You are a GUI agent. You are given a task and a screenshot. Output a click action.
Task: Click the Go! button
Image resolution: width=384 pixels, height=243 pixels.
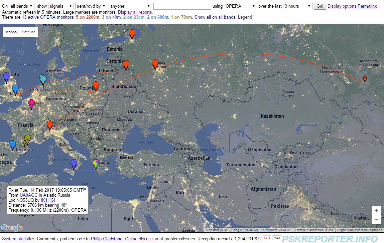[x=320, y=6]
